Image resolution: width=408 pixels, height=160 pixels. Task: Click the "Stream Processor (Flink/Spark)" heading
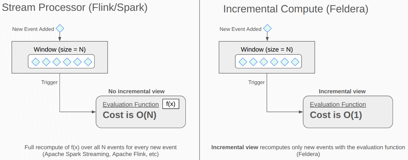click(75, 8)
